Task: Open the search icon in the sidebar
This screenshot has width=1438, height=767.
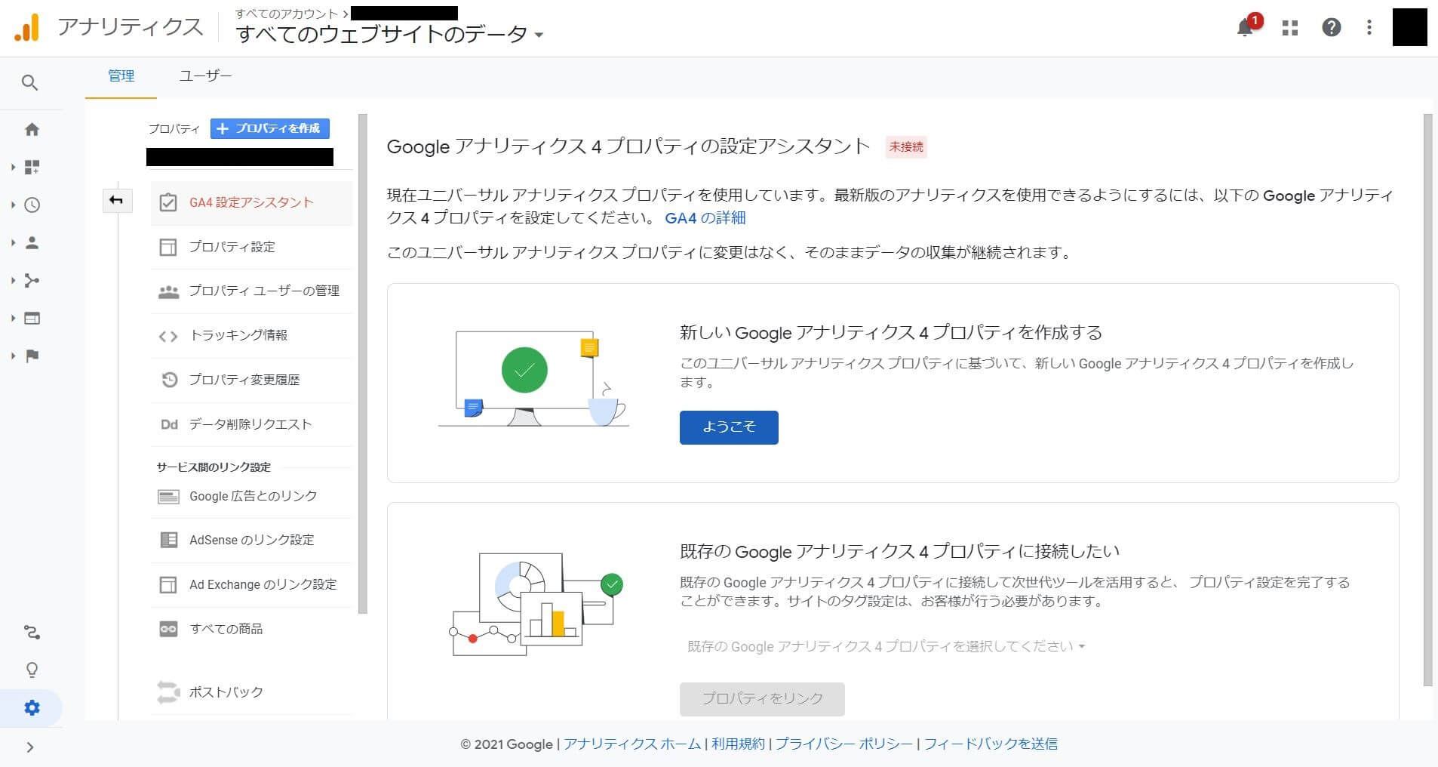Action: tap(31, 82)
